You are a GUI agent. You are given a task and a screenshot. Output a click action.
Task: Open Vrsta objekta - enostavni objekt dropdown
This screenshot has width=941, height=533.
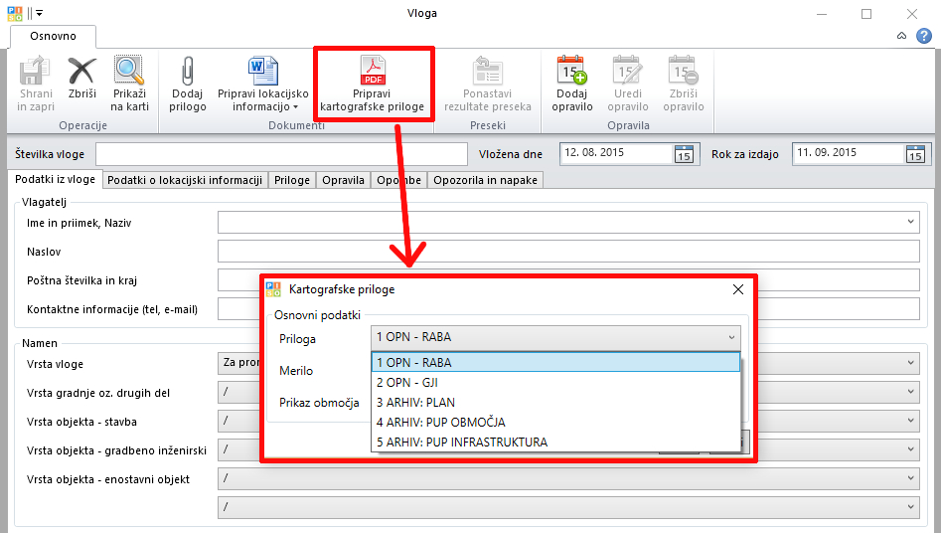[x=911, y=478]
